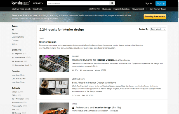
Task: Click the yellow Start My Free Month button
Action: [155, 17]
